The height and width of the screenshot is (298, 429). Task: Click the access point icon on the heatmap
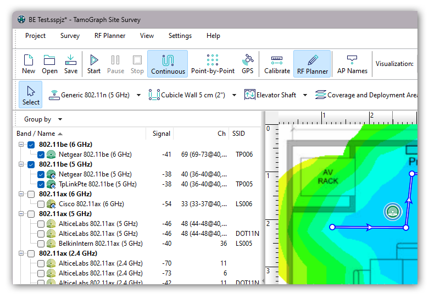[393, 212]
